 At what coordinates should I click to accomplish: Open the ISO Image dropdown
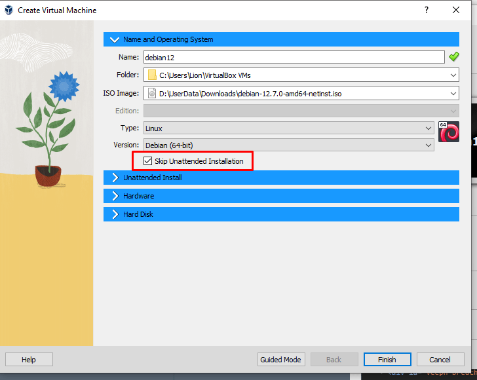453,94
